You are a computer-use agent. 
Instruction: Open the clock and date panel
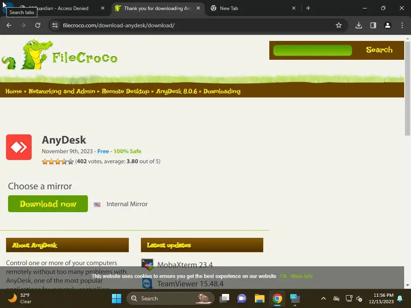pyautogui.click(x=381, y=298)
